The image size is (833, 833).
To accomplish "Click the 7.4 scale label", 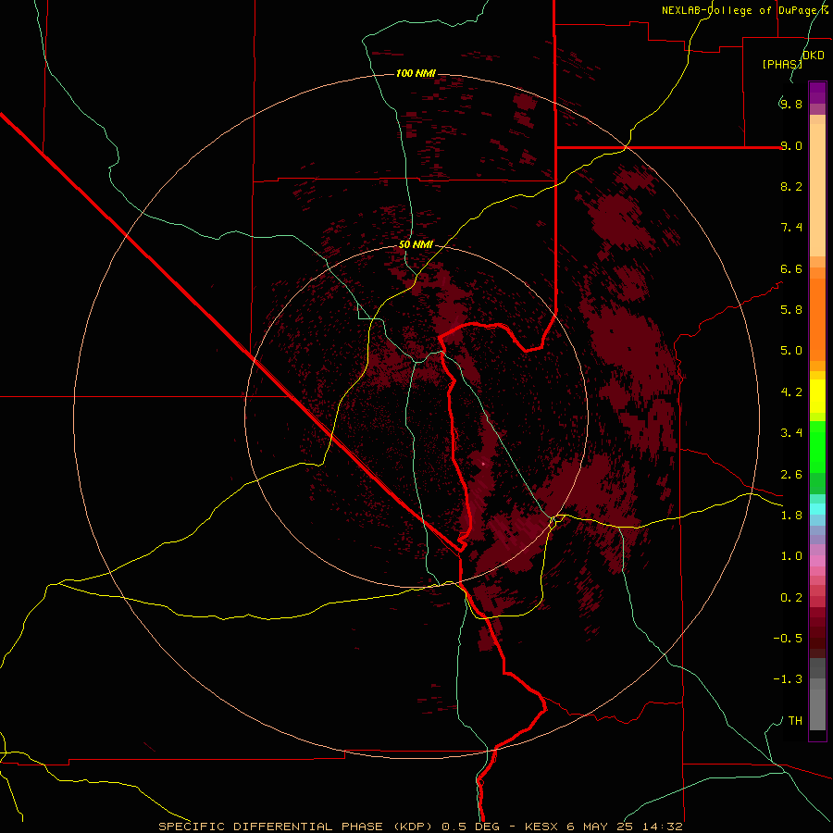I will (x=791, y=228).
